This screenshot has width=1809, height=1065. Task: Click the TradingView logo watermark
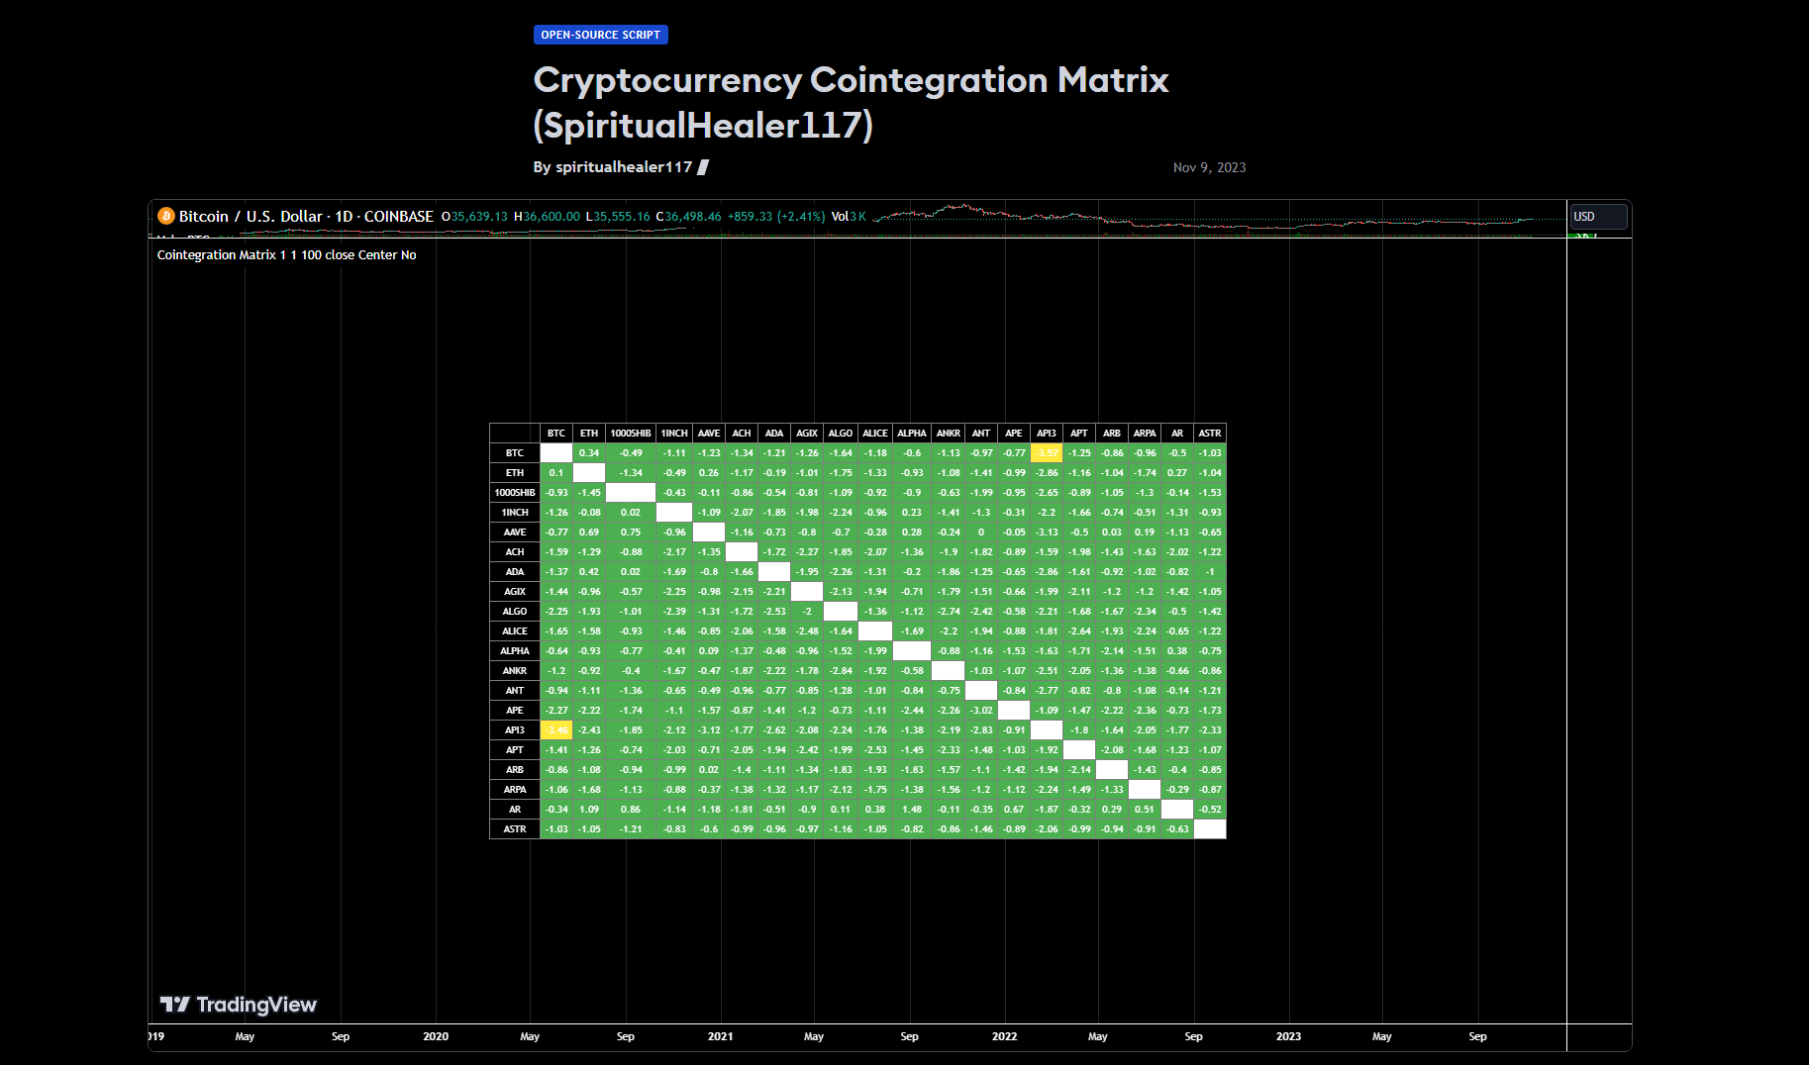pyautogui.click(x=239, y=1005)
